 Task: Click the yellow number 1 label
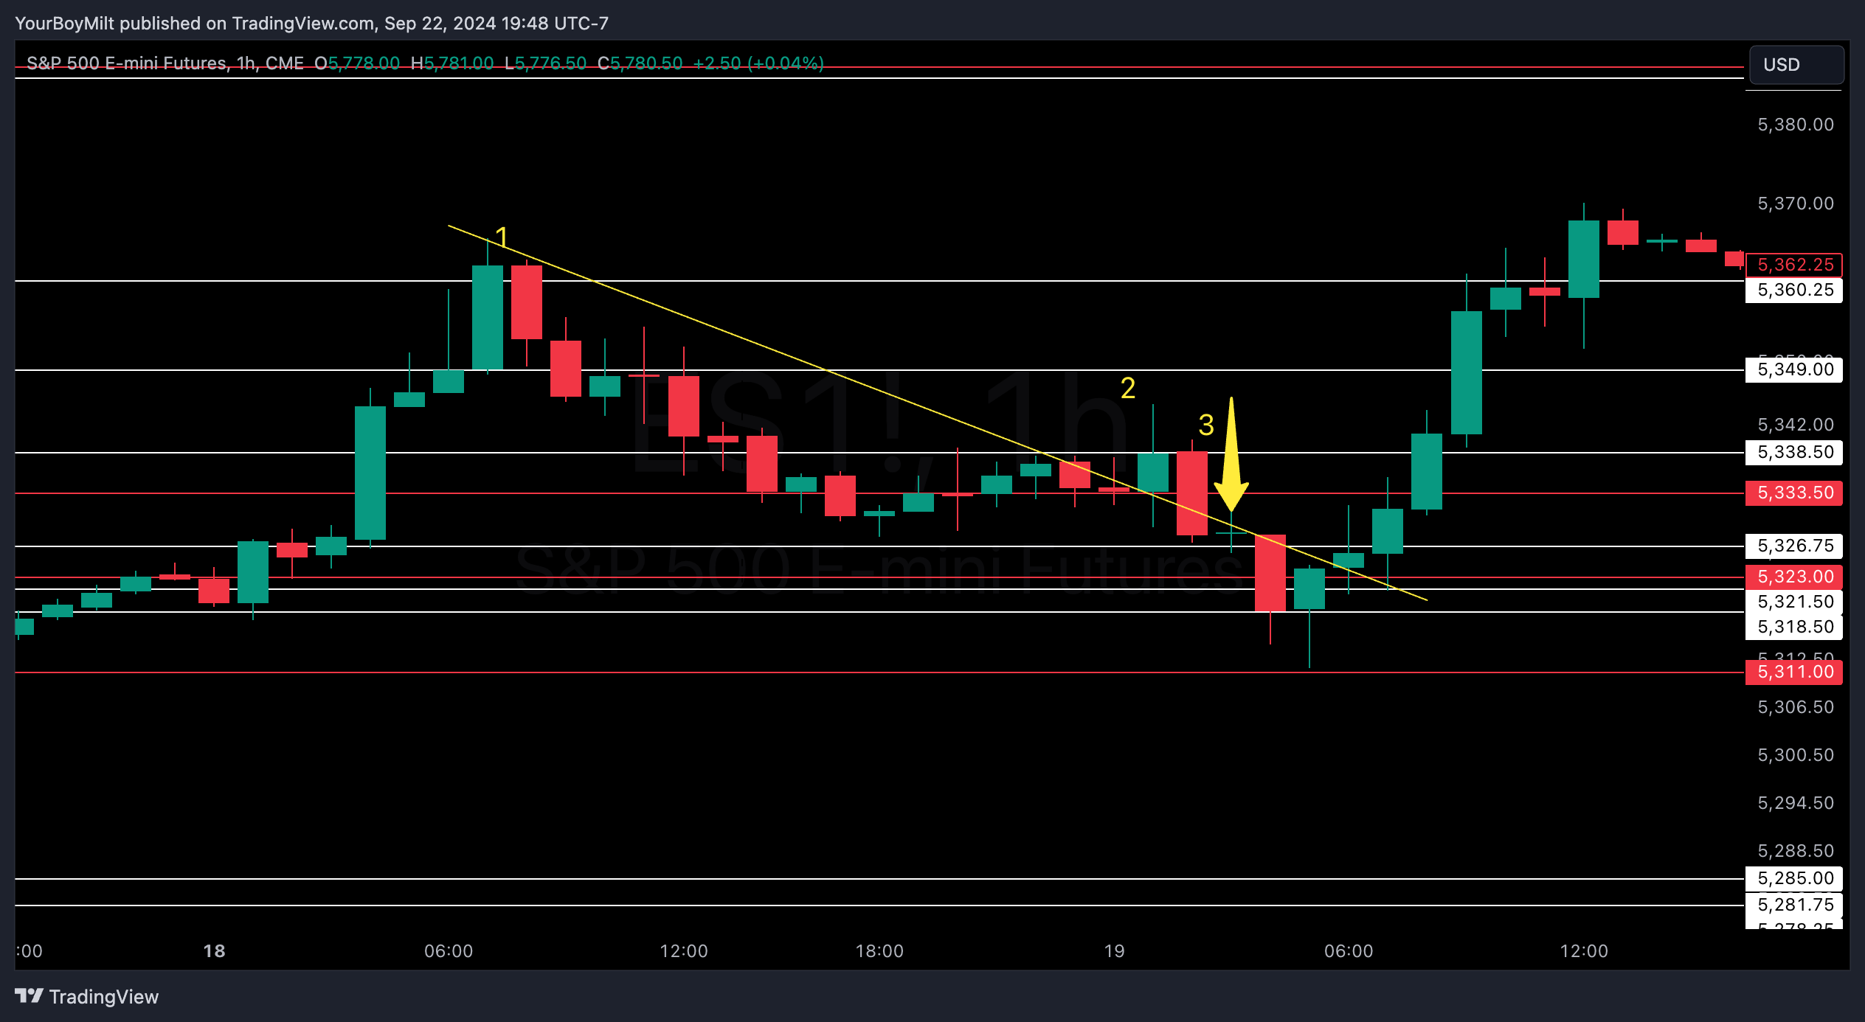pyautogui.click(x=502, y=237)
